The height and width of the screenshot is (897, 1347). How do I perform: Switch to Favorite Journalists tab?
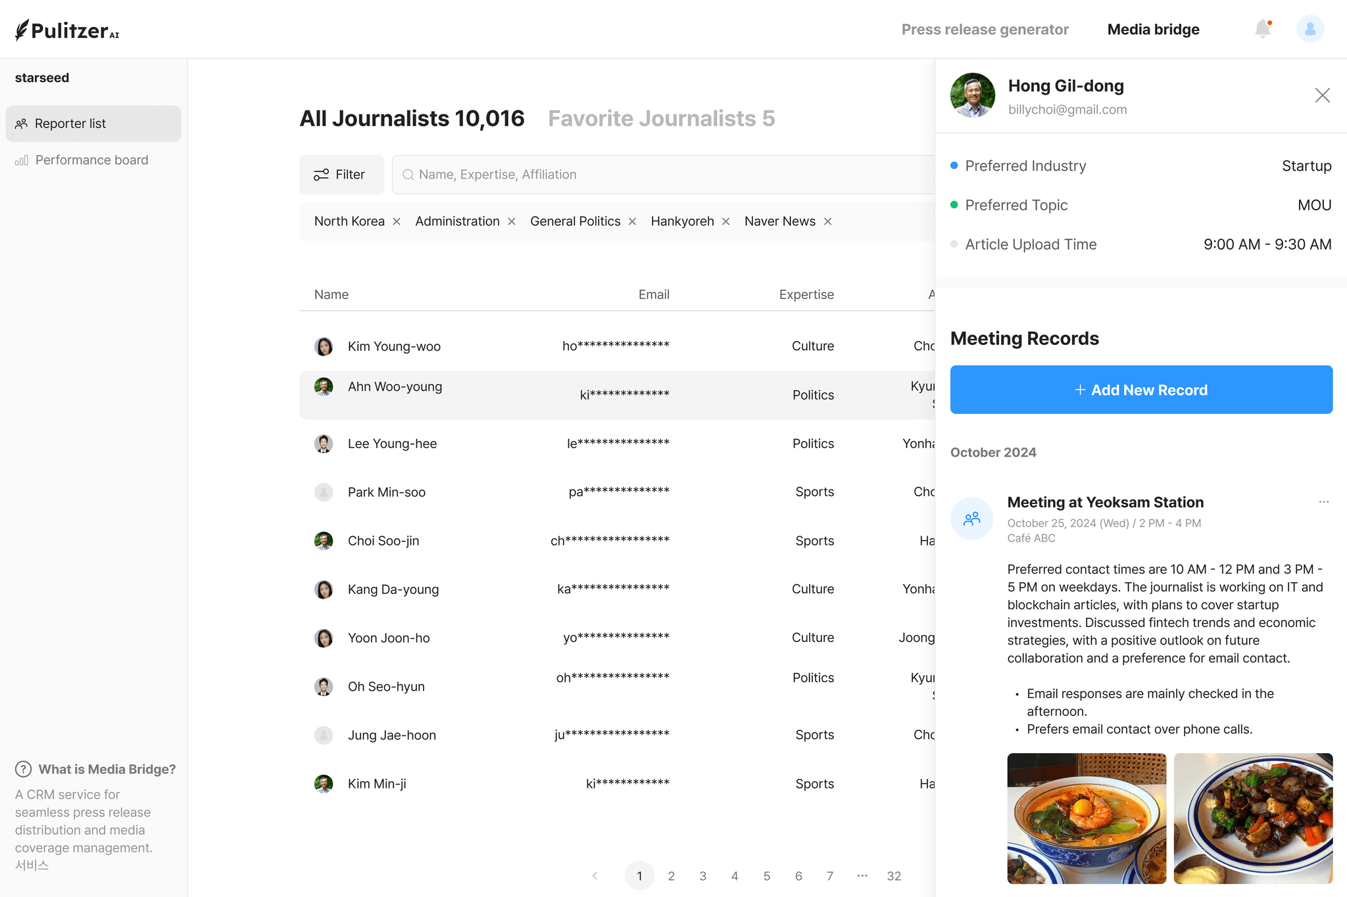pos(661,118)
